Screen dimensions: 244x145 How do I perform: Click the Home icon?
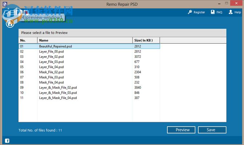pyautogui.click(x=10, y=24)
